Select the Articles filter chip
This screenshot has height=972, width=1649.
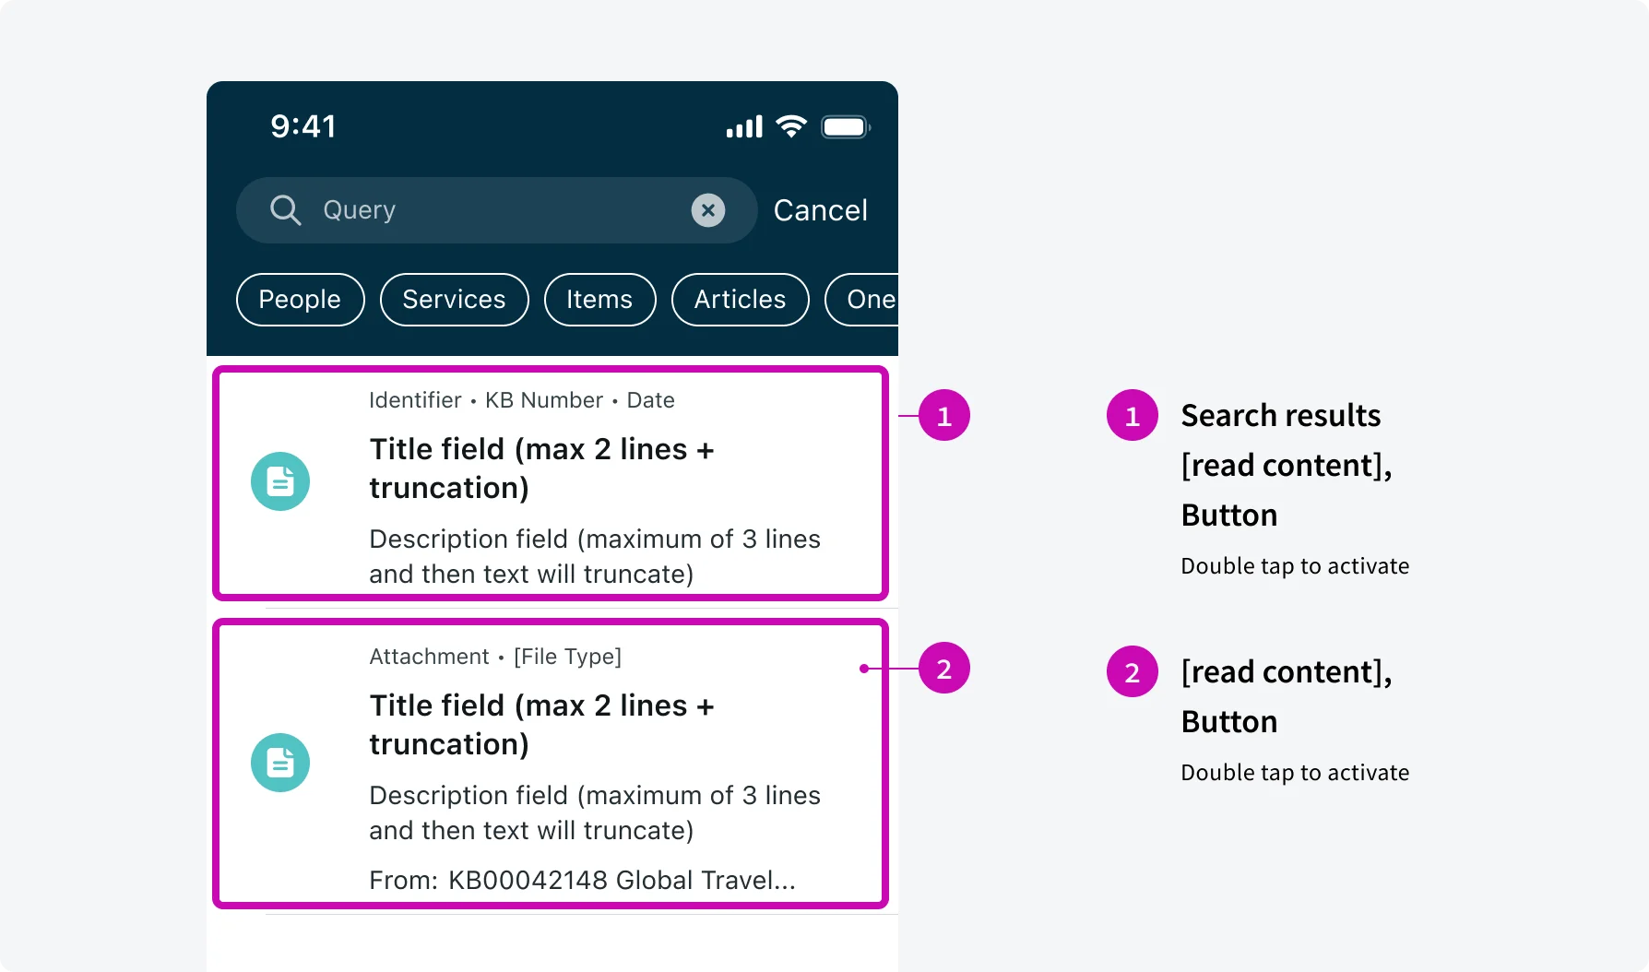coord(740,299)
